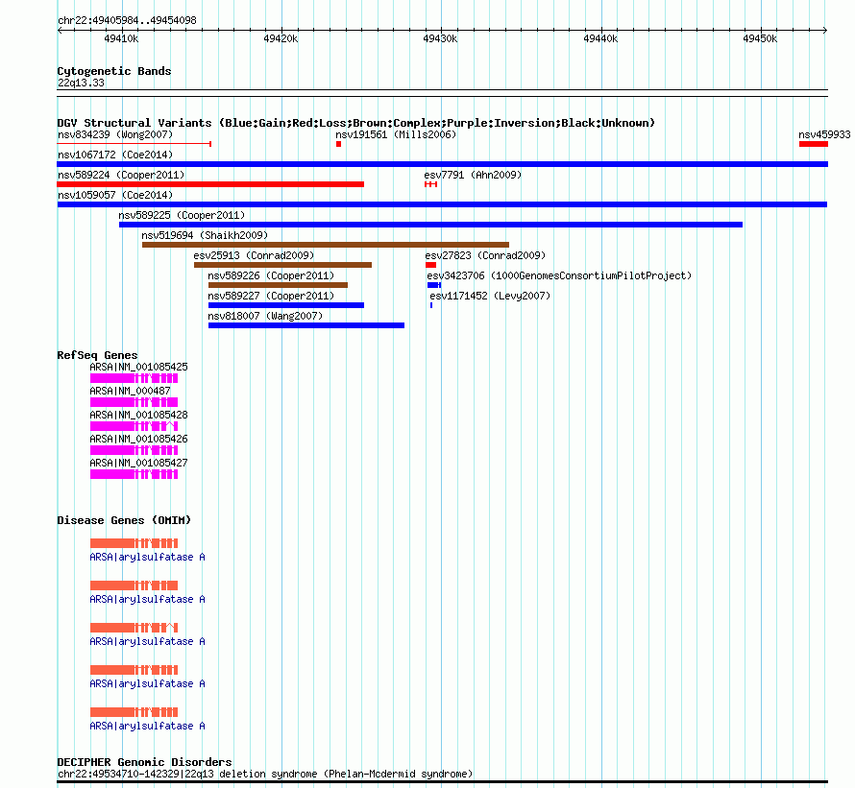Image resolution: width=855 pixels, height=788 pixels.
Task: Open the nsv589225 (Cooper2011) blue bar
Action: tap(430, 225)
